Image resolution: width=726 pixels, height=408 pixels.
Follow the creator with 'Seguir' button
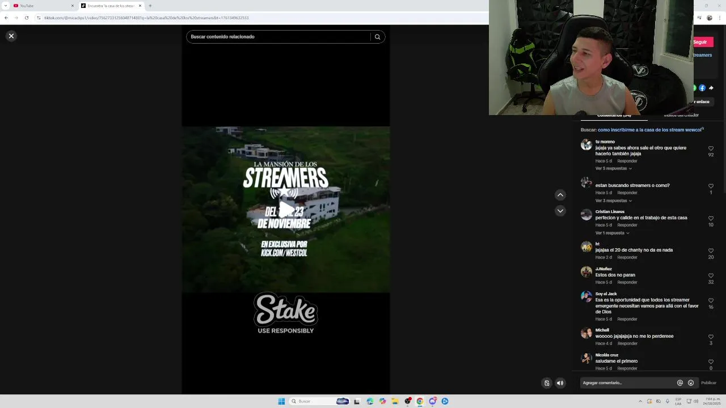(703, 42)
